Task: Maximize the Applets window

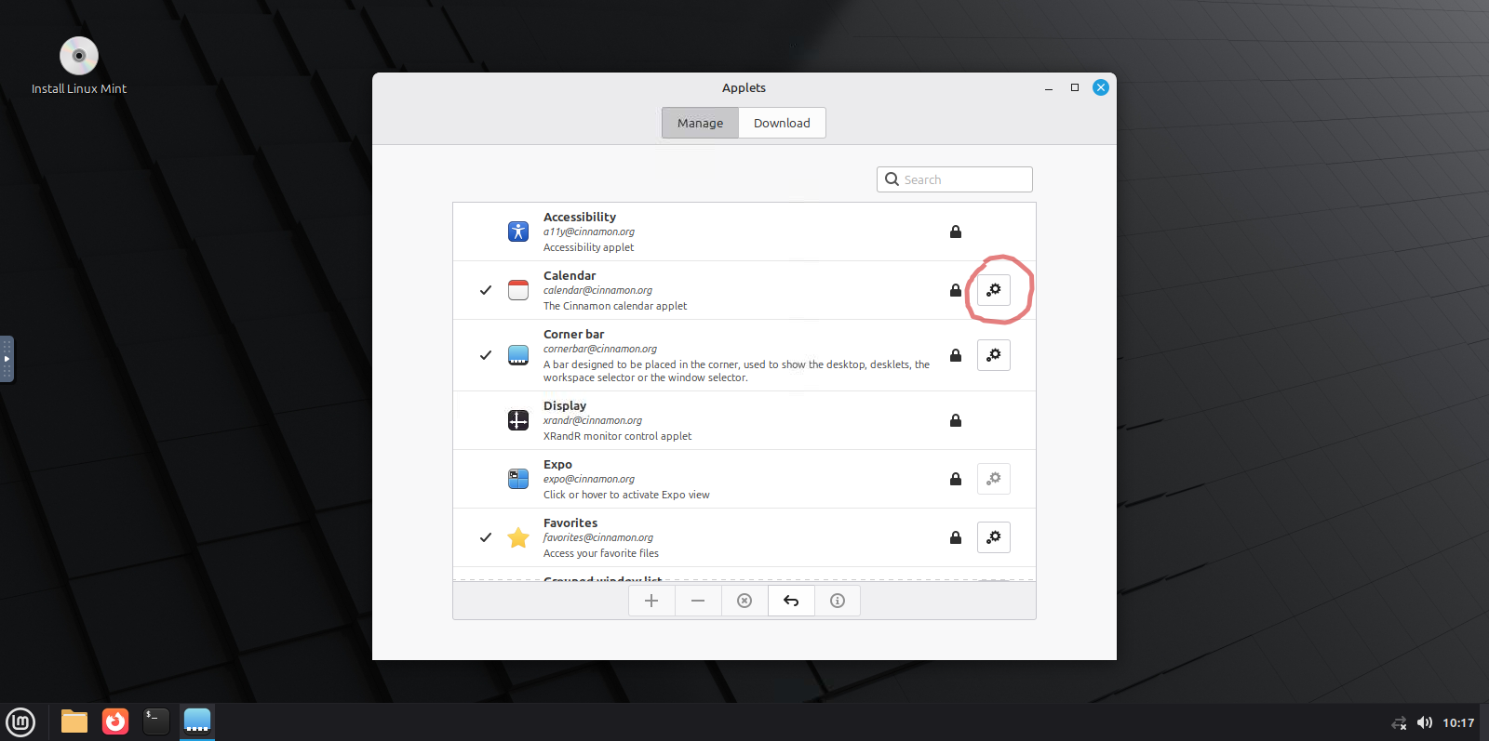Action: pyautogui.click(x=1075, y=87)
